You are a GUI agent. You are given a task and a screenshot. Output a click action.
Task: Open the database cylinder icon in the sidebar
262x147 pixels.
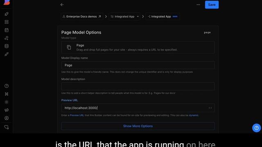tap(7, 46)
